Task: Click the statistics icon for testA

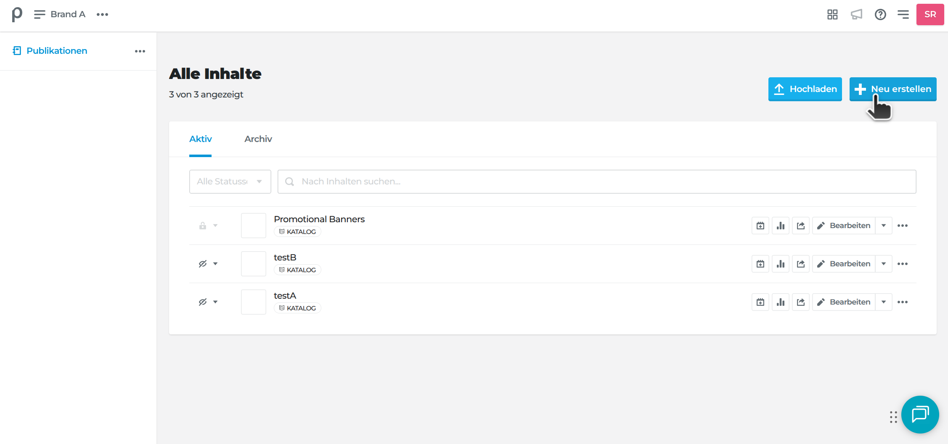Action: (x=781, y=302)
